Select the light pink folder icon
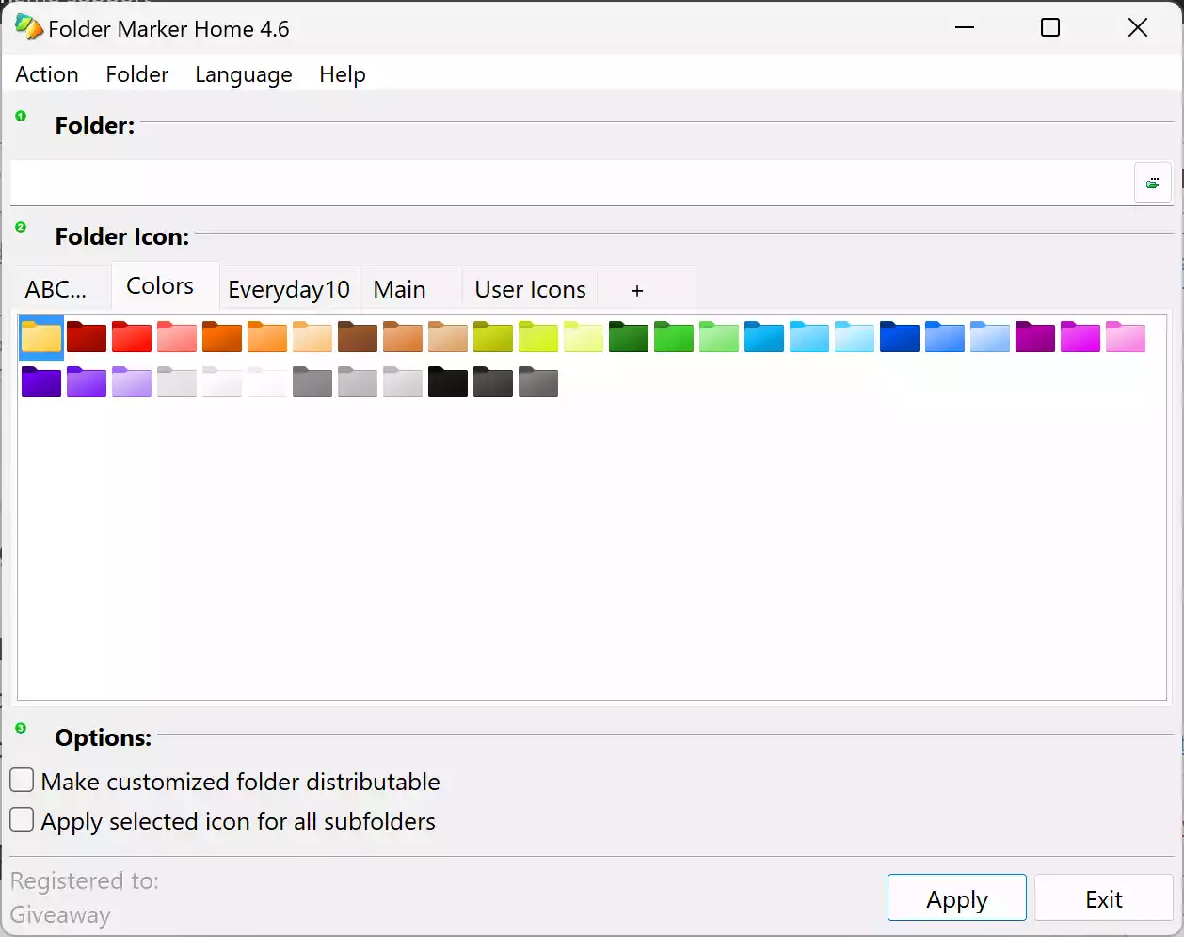1184x937 pixels. (x=1126, y=338)
